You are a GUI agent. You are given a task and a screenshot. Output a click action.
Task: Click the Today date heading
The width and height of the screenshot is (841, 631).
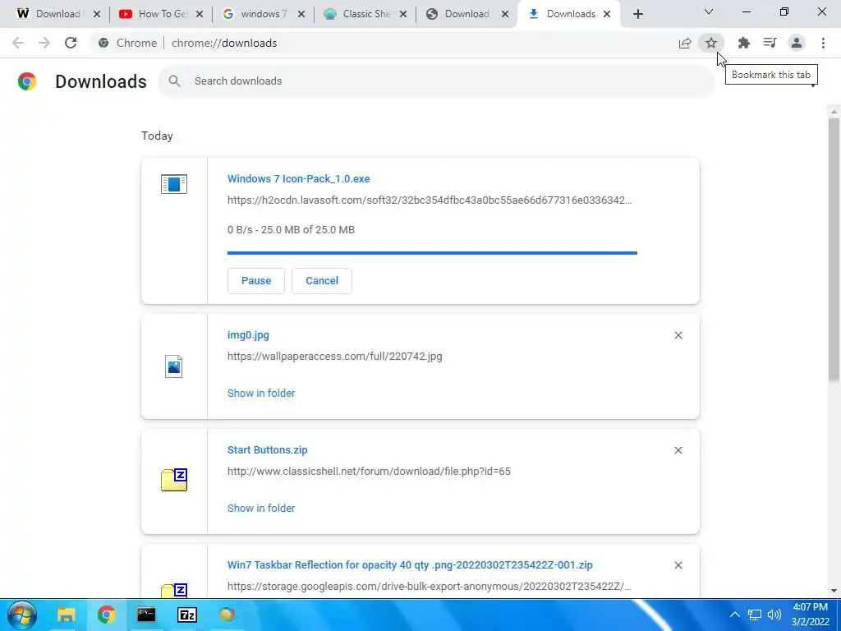[157, 136]
